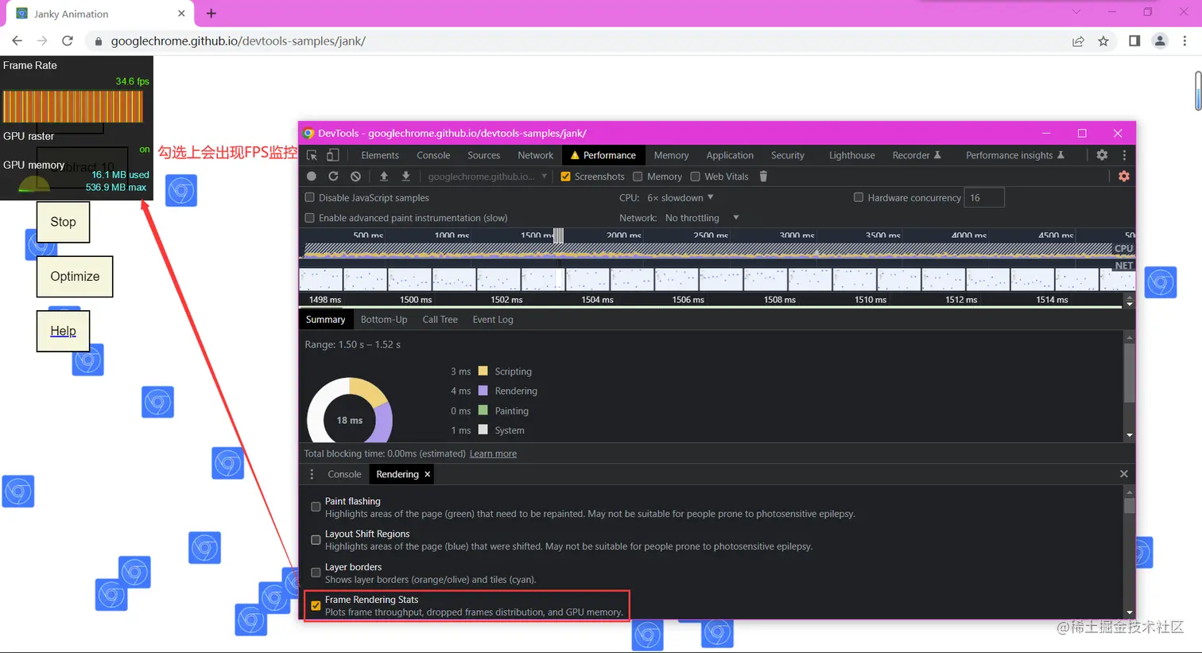Click browser forward arrow
The width and height of the screenshot is (1202, 653).
coord(42,41)
